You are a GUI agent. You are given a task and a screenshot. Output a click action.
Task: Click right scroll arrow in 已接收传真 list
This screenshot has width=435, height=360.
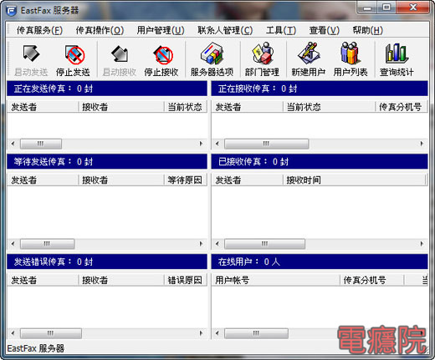pyautogui.click(x=422, y=244)
